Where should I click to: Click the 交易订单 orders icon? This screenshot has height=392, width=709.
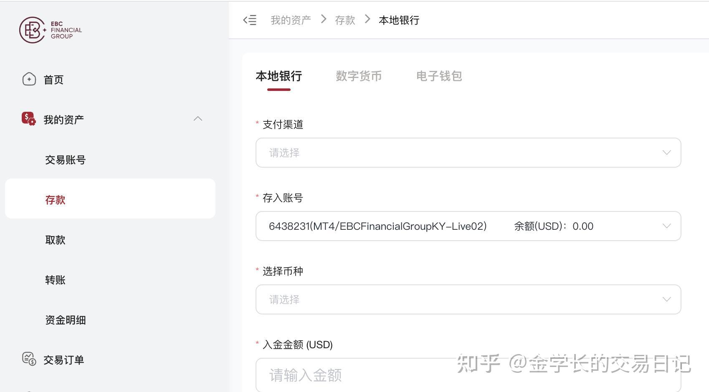click(x=29, y=359)
